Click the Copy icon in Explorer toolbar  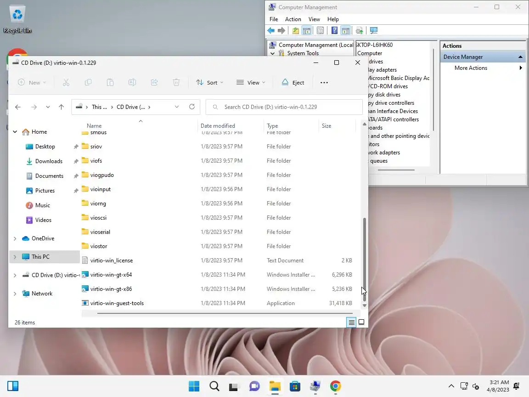(x=88, y=82)
